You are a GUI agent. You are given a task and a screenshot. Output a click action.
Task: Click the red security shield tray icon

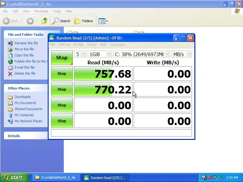point(209,177)
